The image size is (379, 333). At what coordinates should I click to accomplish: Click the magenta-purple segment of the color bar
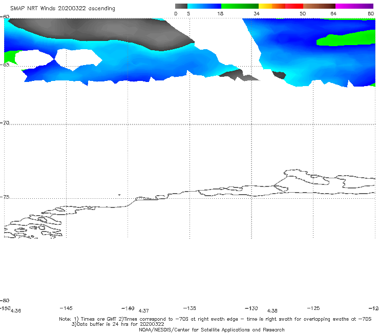coord(354,6)
